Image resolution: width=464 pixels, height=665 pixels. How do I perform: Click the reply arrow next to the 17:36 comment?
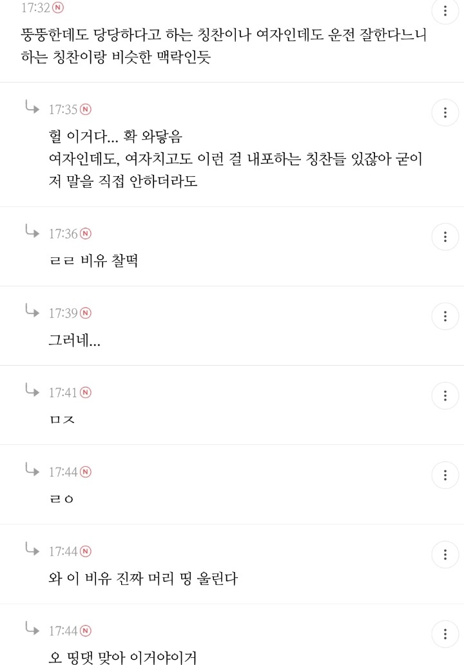pos(32,232)
